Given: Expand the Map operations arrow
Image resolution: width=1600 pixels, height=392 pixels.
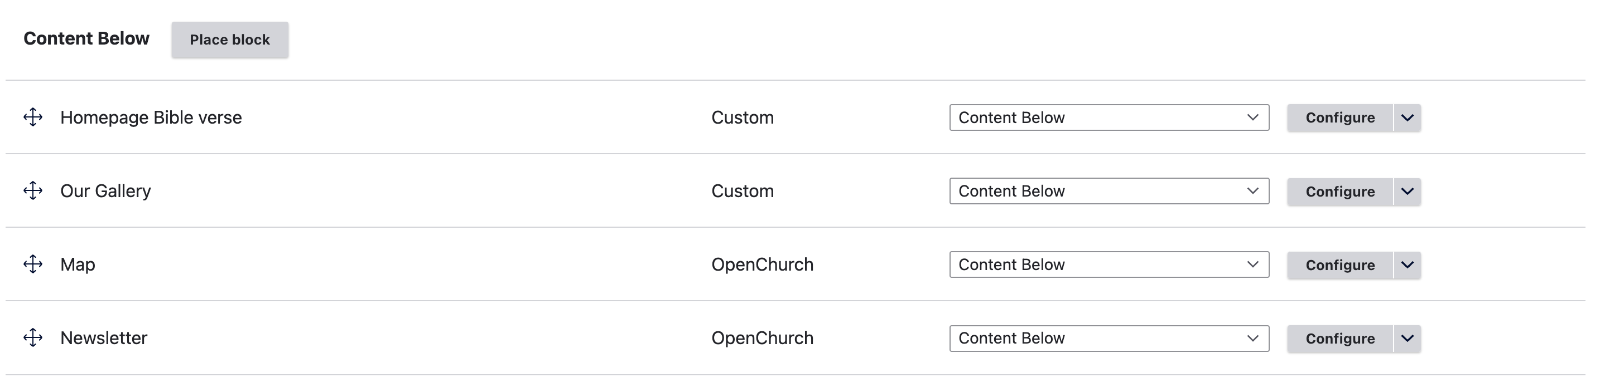Looking at the screenshot, I should click(x=1407, y=265).
